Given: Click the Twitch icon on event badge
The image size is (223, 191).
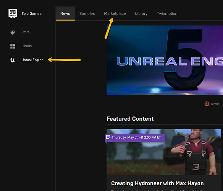Looking at the screenshot, I should tap(108, 137).
